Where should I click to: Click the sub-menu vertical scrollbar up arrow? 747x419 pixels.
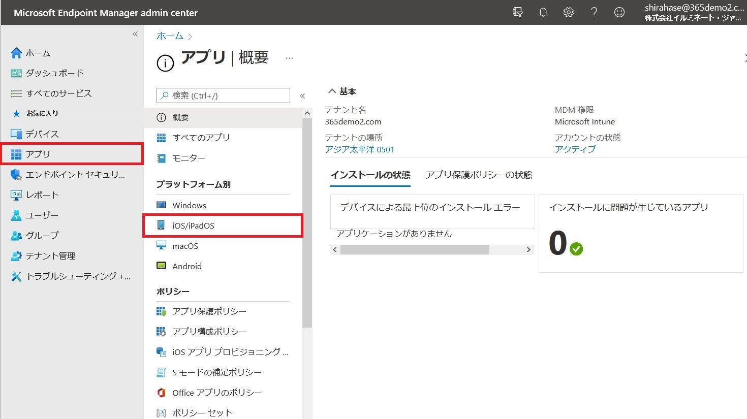pyautogui.click(x=307, y=113)
